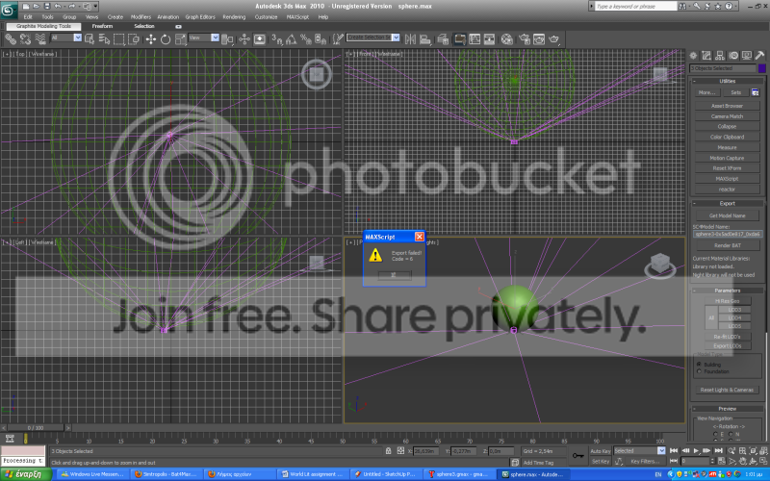Click the Maximize Viewport Toggle icon
Screen dimensions: 770x481
pyautogui.click(x=763, y=461)
